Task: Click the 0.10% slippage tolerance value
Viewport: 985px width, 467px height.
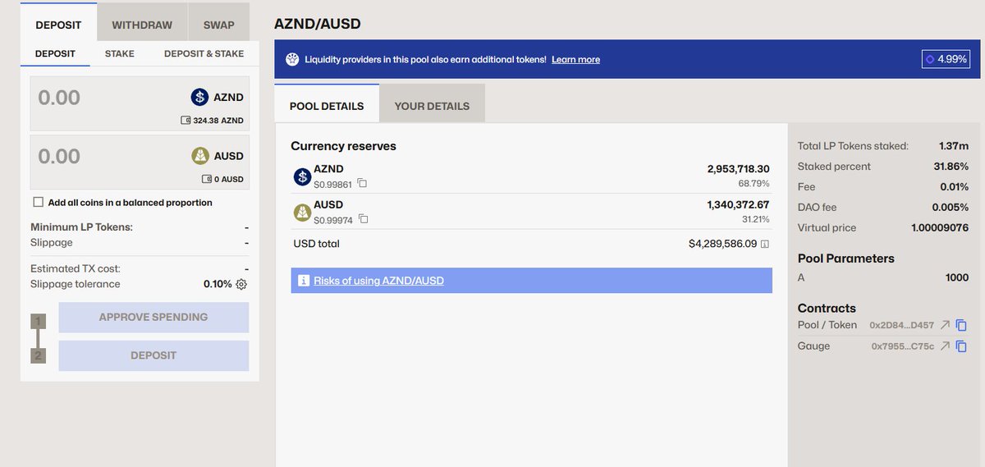Action: [218, 284]
